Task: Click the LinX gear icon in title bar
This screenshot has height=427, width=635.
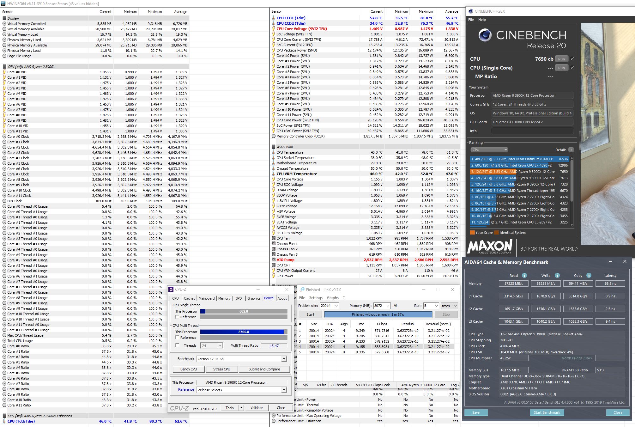Action: pos(302,290)
